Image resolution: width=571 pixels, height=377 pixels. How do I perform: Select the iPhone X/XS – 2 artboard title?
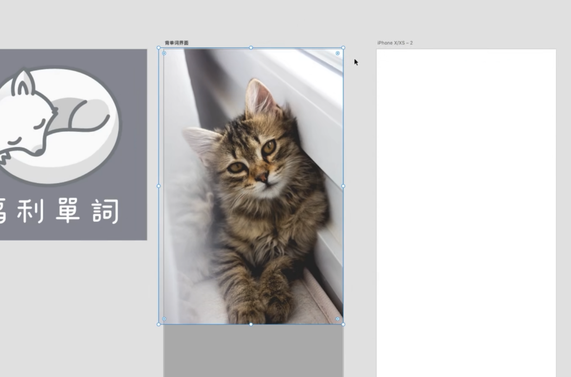[395, 43]
